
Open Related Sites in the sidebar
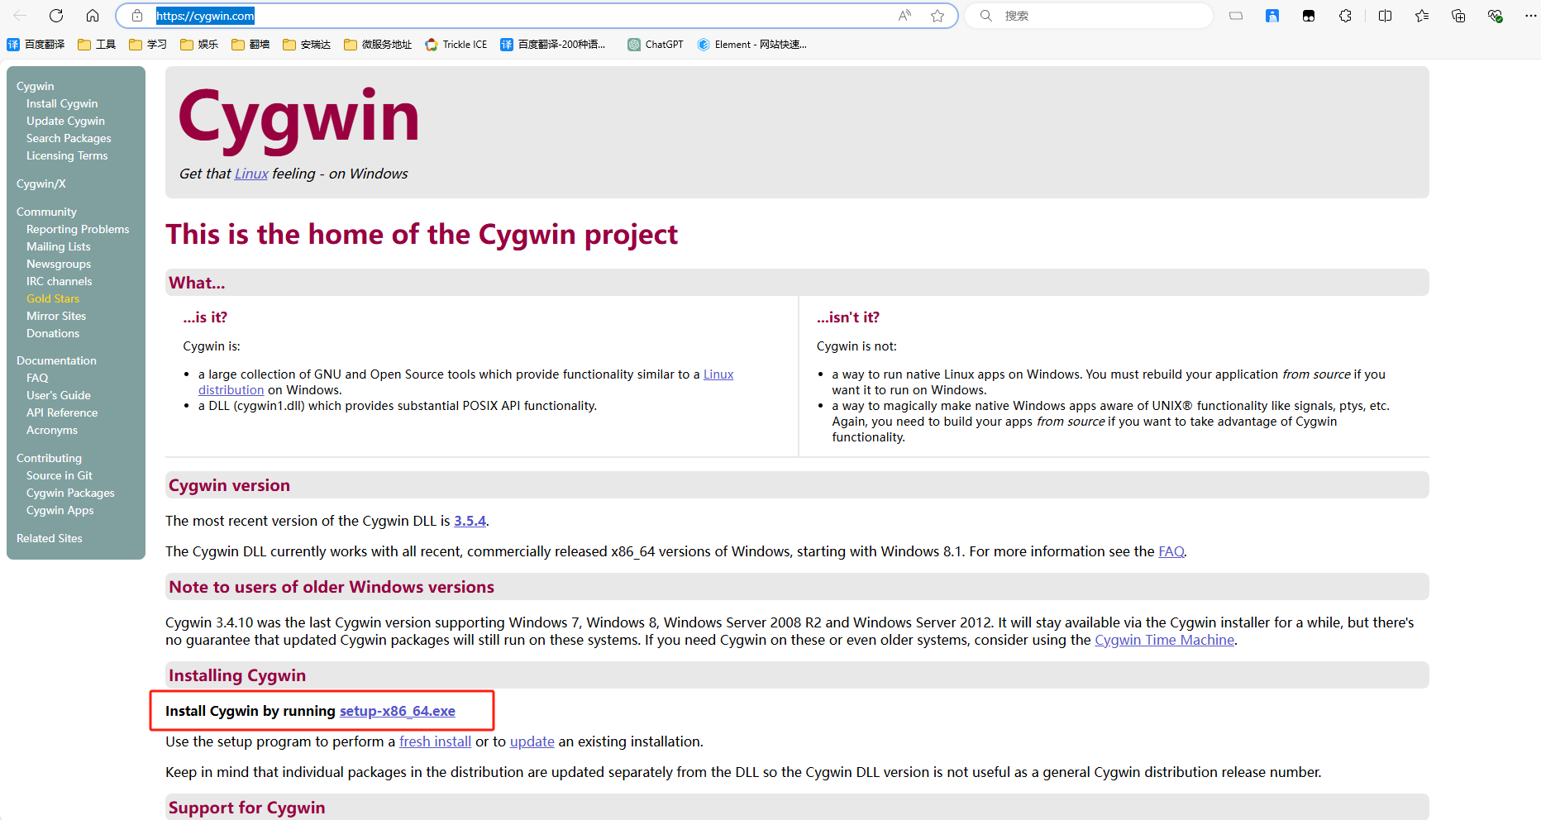[x=50, y=538]
